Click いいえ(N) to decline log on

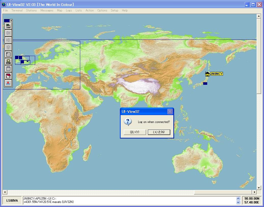(159, 132)
